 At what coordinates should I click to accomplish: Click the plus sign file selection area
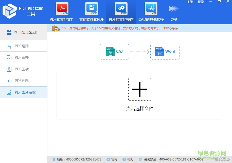140,89
